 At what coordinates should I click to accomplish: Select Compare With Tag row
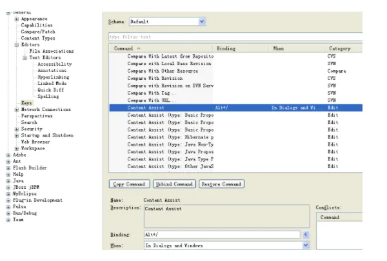coord(235,93)
